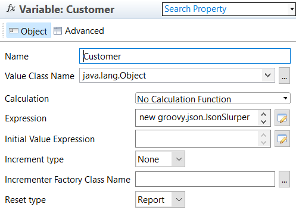This screenshot has width=296, height=216.
Task: Expand the Value Class Name dropdown
Action: tap(268, 76)
